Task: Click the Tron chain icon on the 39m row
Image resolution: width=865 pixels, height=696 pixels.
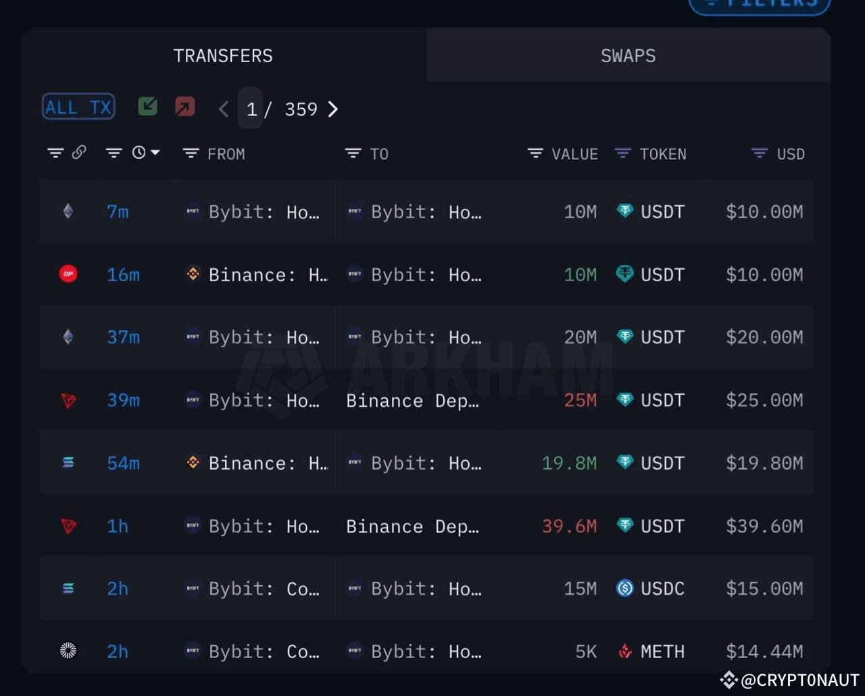Action: point(67,400)
